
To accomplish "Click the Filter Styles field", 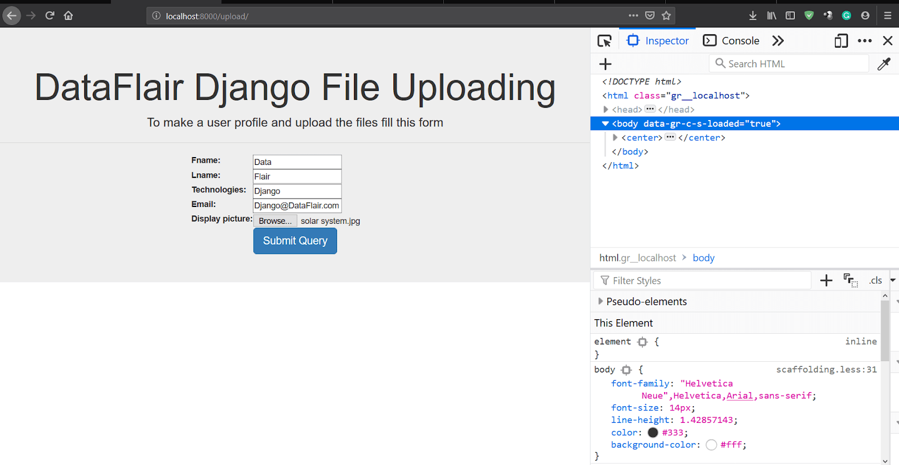I will tap(702, 280).
